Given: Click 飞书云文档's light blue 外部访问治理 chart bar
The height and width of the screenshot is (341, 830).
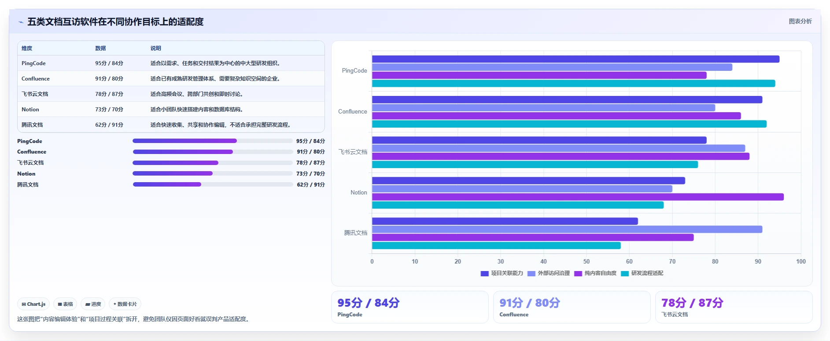Looking at the screenshot, I should click(x=558, y=148).
